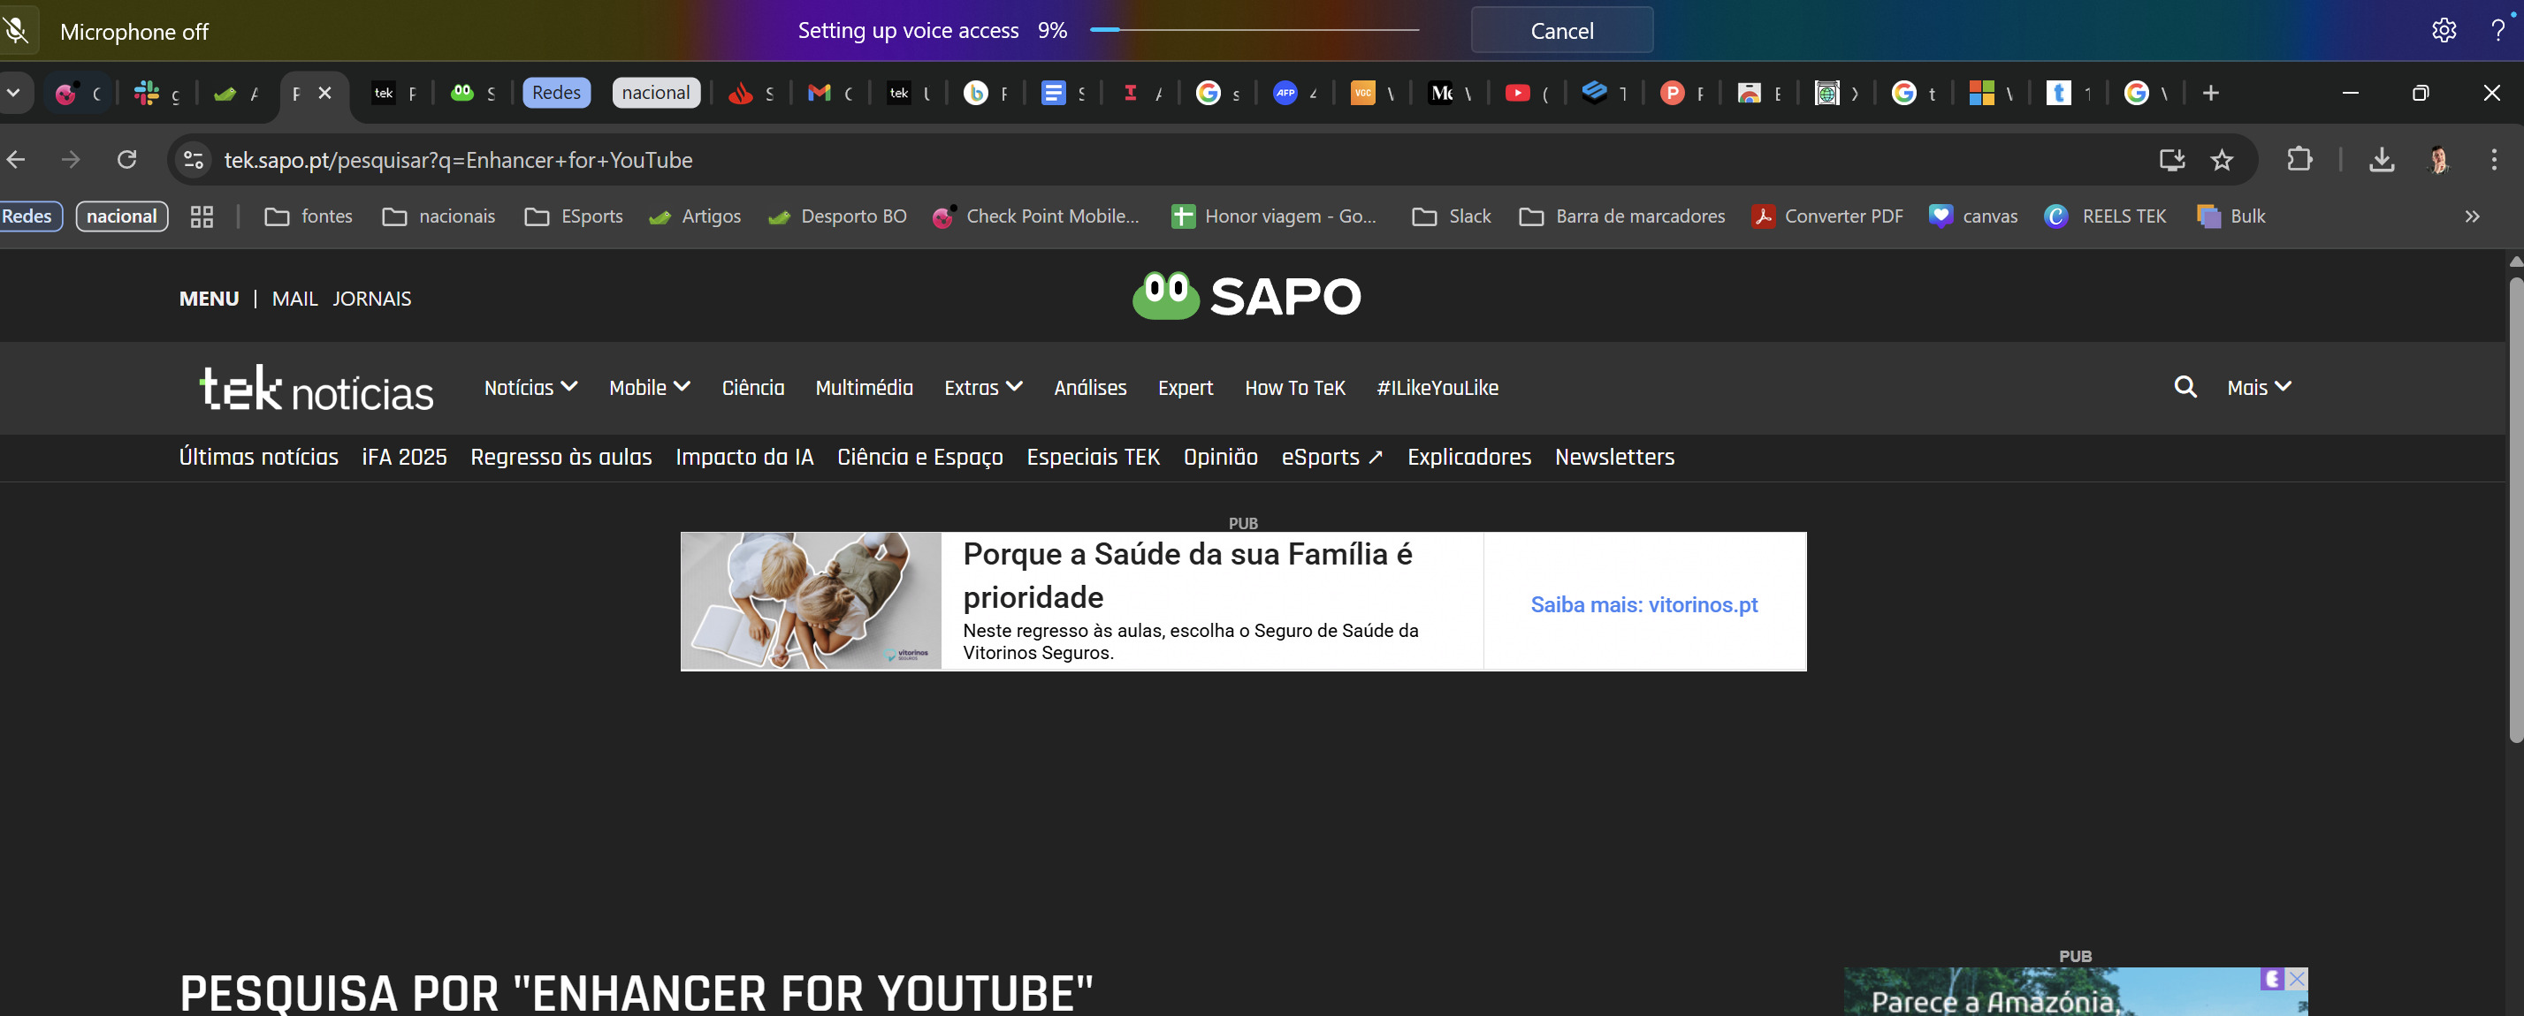
Task: Open site search magnifier icon
Action: click(x=2184, y=387)
